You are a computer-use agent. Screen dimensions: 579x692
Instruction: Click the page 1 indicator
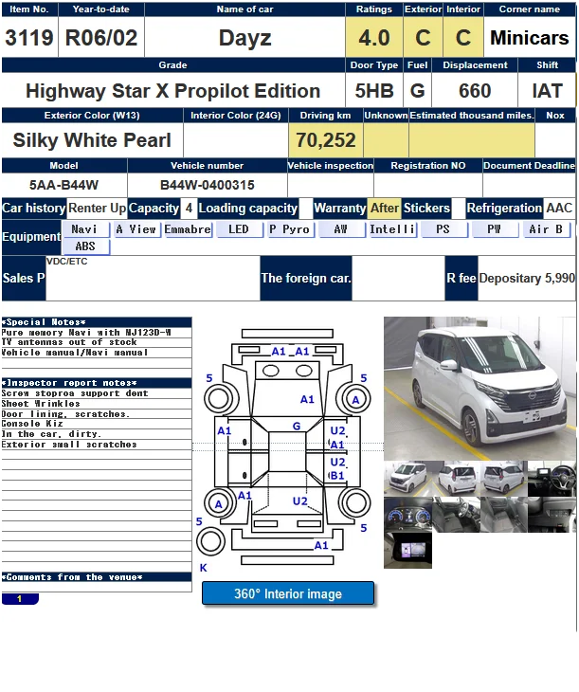click(x=20, y=599)
